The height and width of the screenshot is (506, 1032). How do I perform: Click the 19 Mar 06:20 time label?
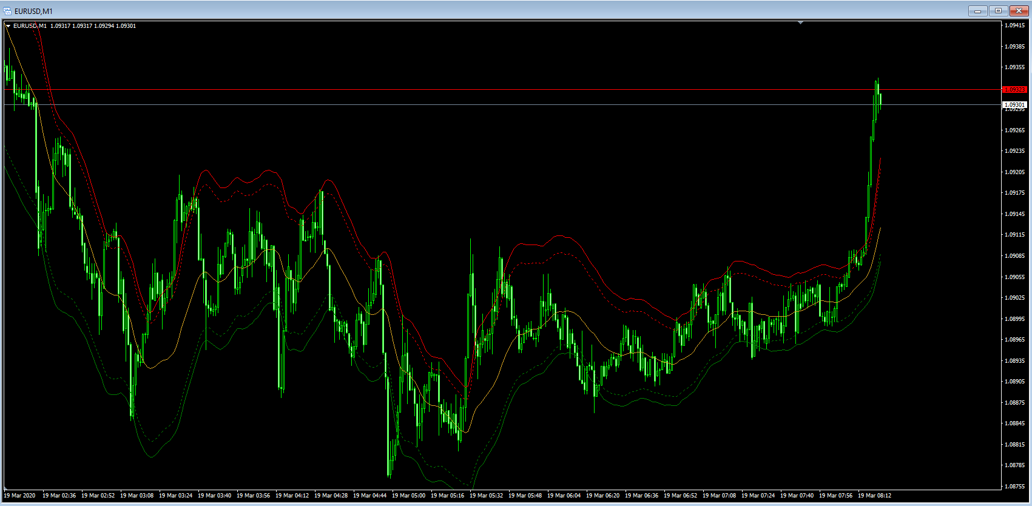click(602, 496)
